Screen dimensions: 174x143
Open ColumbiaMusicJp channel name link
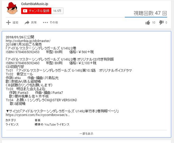[x=35, y=4]
